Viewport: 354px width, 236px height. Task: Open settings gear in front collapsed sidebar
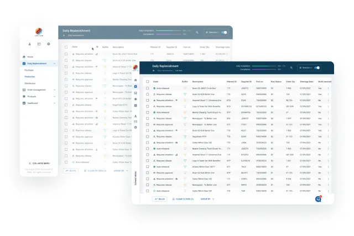click(136, 127)
